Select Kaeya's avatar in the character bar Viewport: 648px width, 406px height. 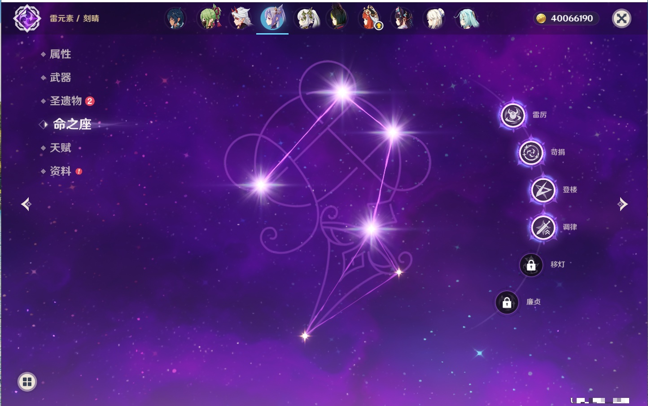click(x=175, y=19)
